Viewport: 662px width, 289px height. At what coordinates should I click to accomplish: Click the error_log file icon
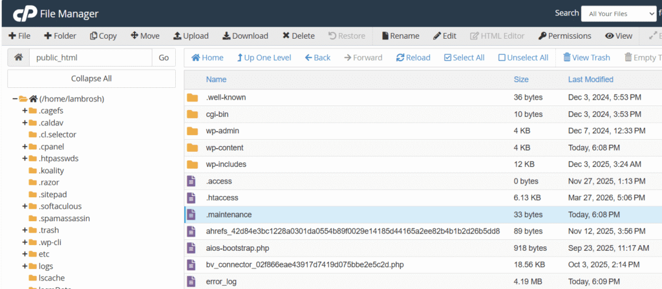(x=191, y=281)
